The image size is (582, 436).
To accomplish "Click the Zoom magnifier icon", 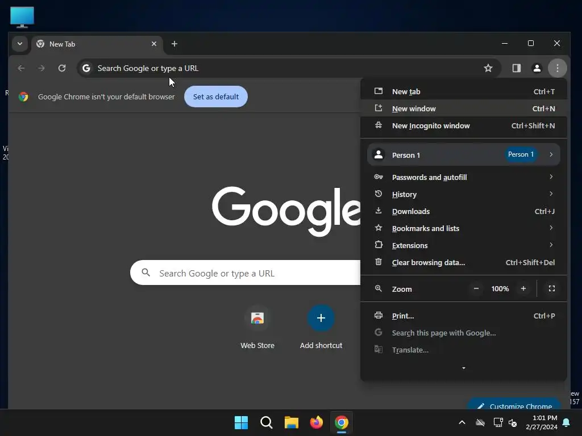I will (x=378, y=288).
